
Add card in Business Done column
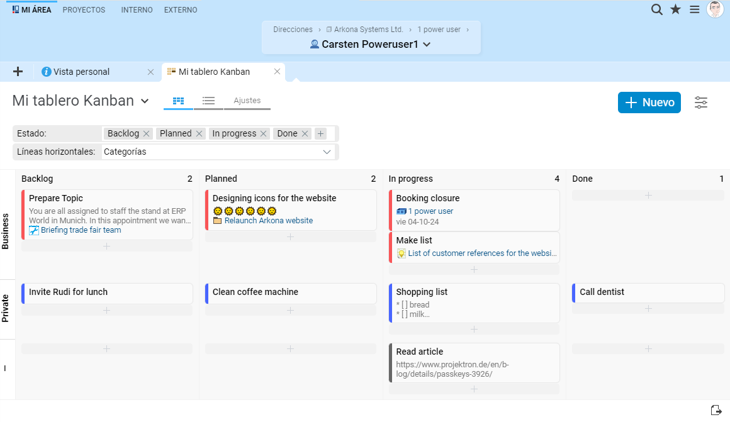pyautogui.click(x=648, y=196)
